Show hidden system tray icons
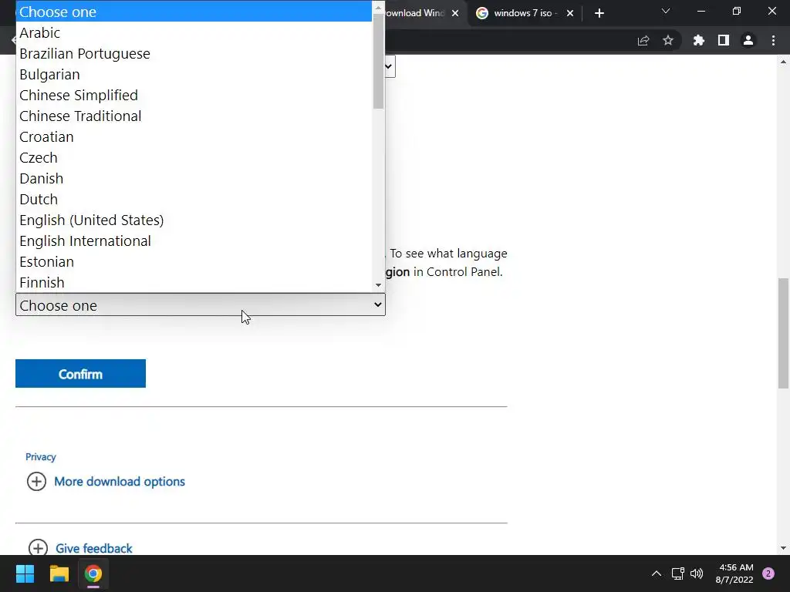Screen dimensions: 790x592 656,573
